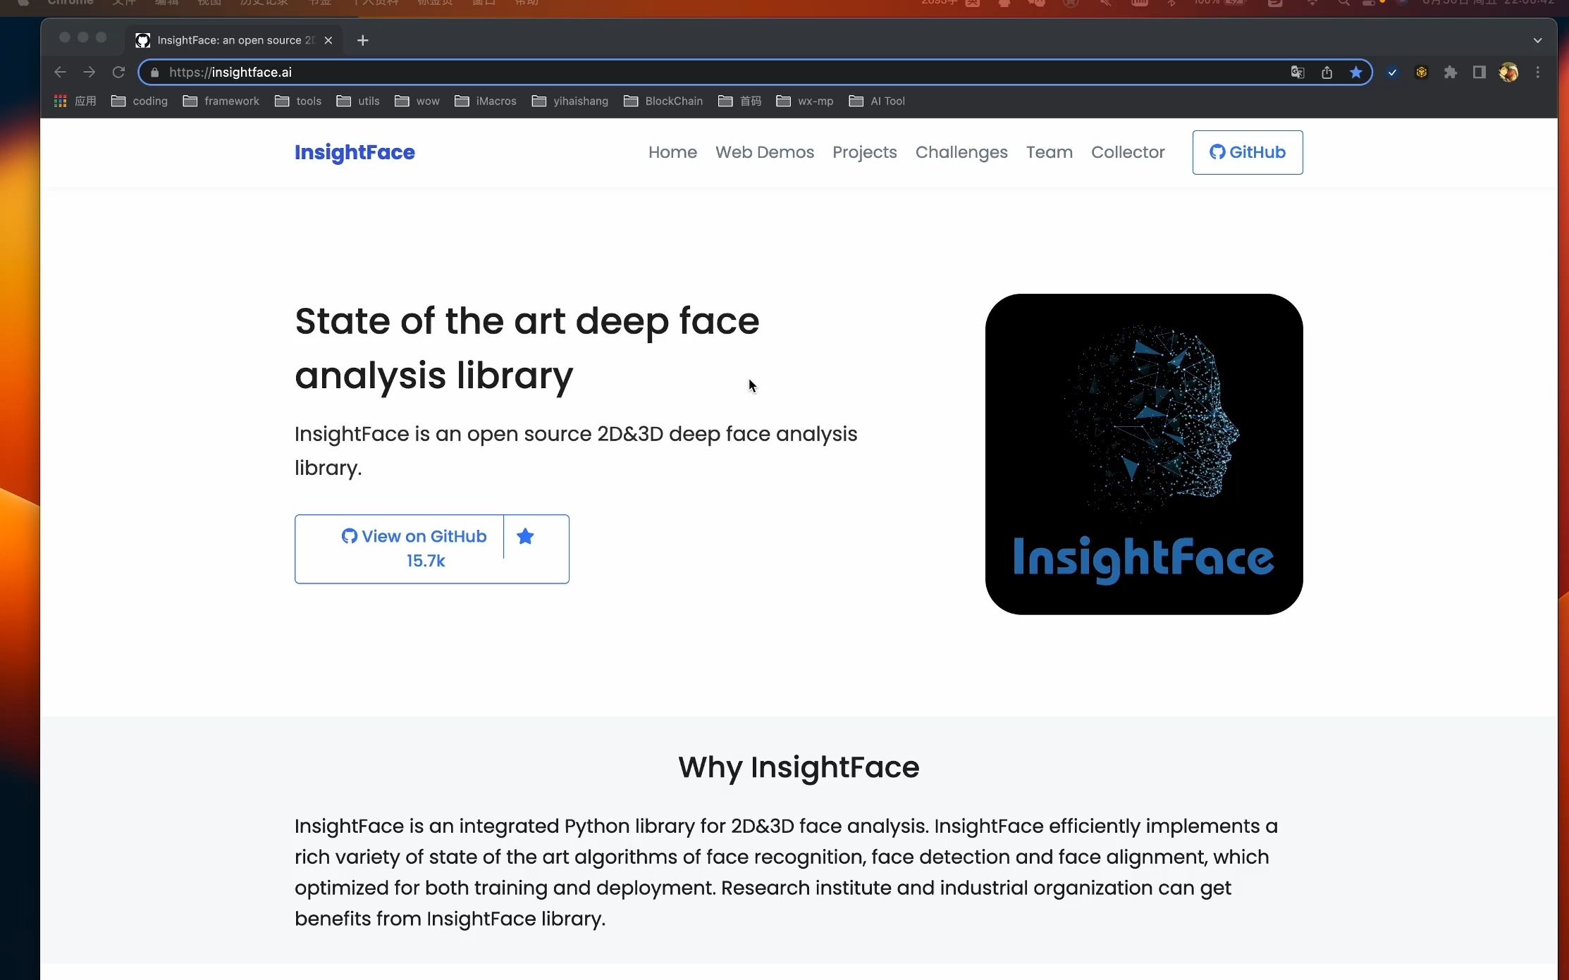Open the AI Tool bookmarks folder
1569x980 pixels.
[878, 101]
